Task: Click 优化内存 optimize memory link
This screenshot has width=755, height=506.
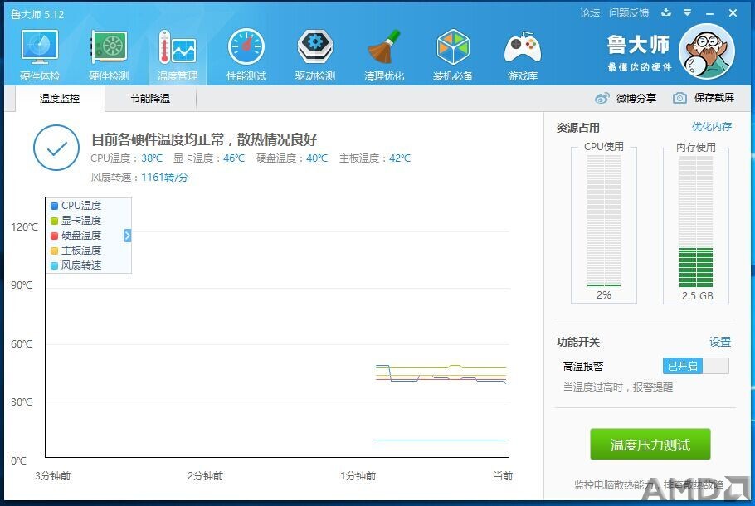Action: pos(712,127)
